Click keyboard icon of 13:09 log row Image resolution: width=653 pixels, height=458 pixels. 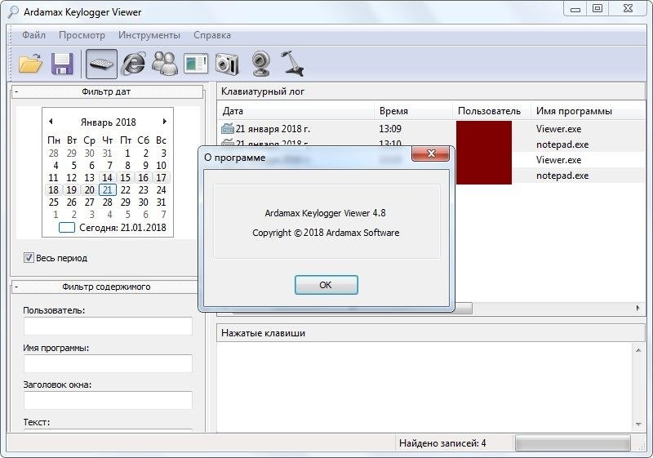click(x=228, y=129)
